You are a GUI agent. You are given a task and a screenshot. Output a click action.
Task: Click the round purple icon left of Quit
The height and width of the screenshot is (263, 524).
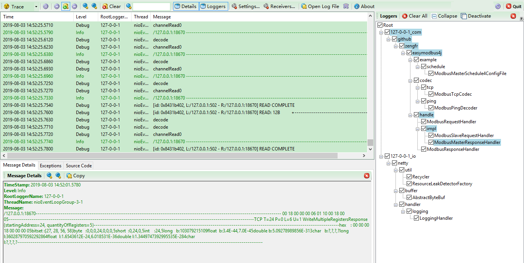coord(498,7)
